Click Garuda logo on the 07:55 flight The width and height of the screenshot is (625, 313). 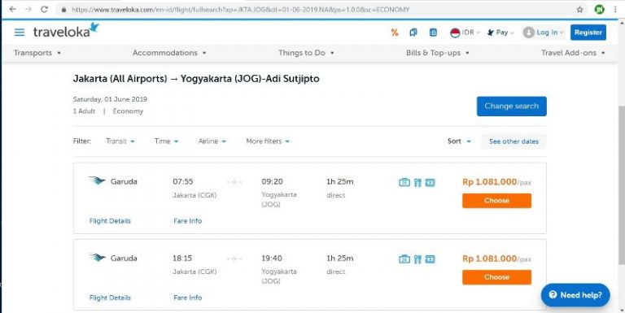(98, 180)
